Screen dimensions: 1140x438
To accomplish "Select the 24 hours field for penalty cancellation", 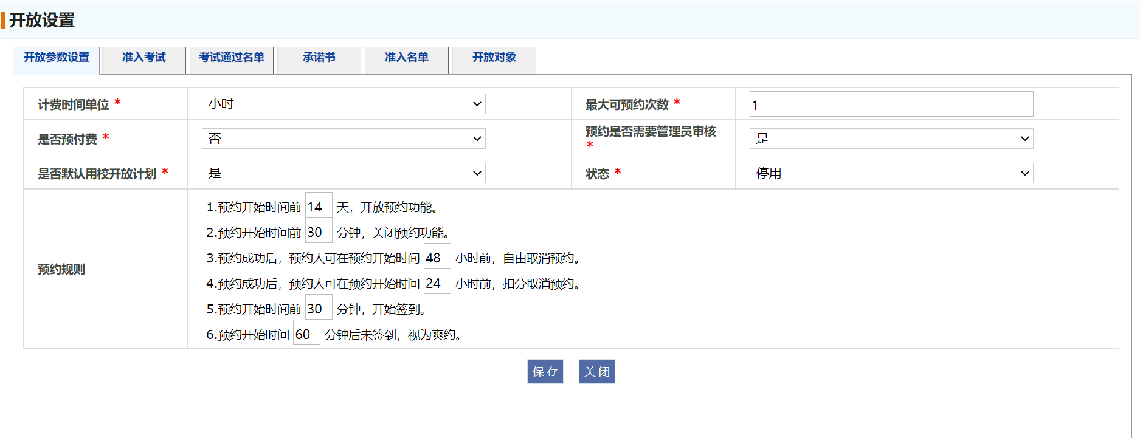I will pos(437,284).
